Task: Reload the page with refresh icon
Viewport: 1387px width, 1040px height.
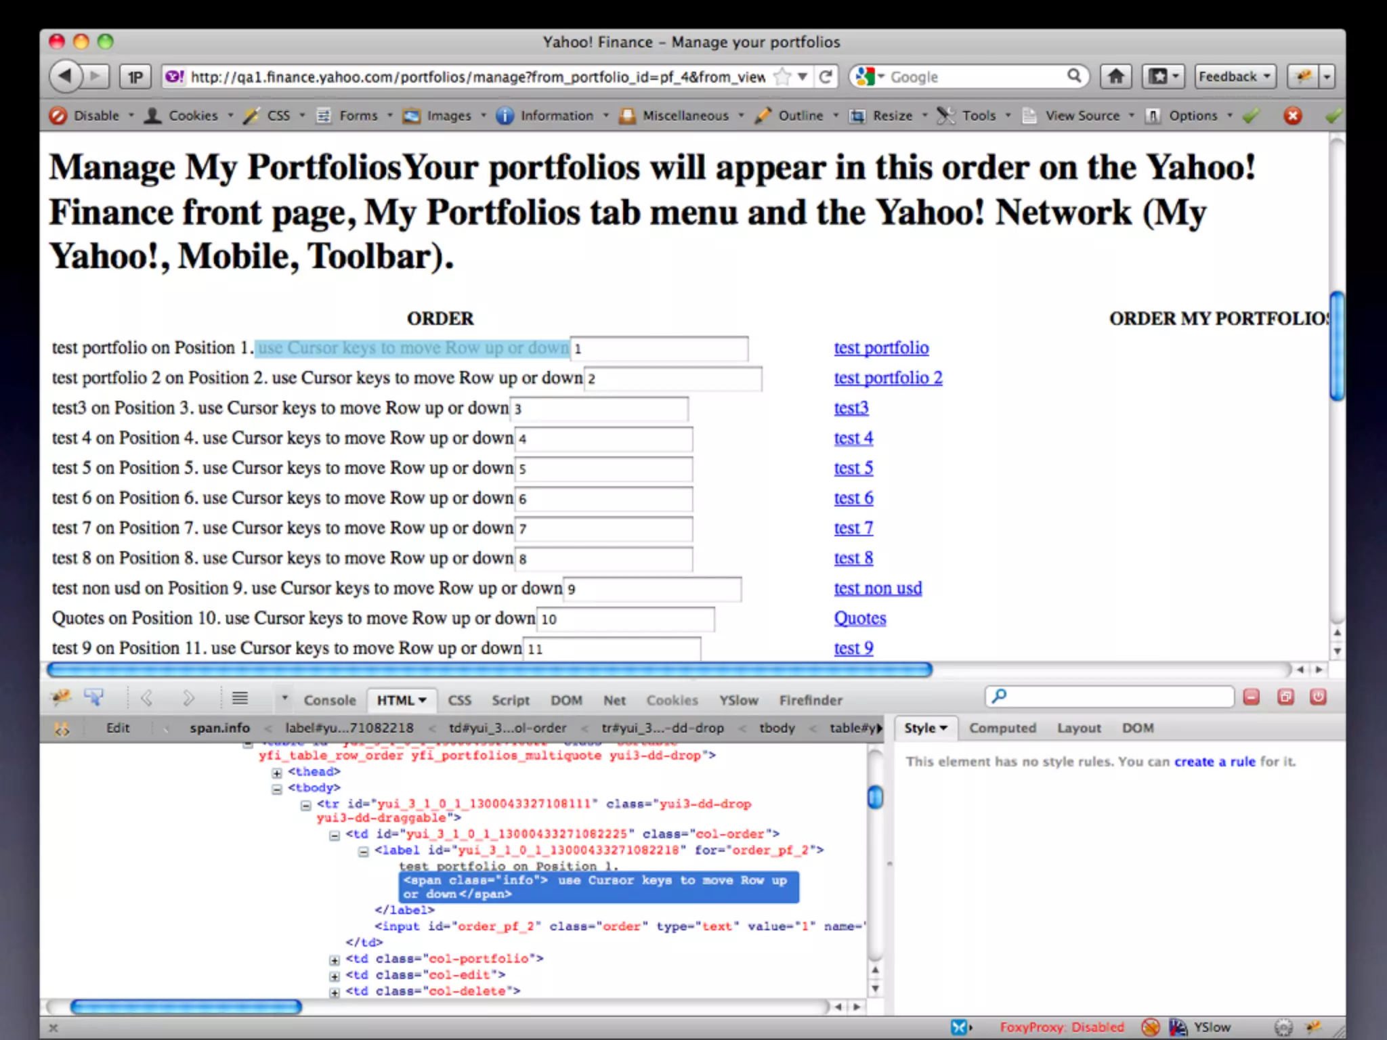Action: tap(826, 77)
